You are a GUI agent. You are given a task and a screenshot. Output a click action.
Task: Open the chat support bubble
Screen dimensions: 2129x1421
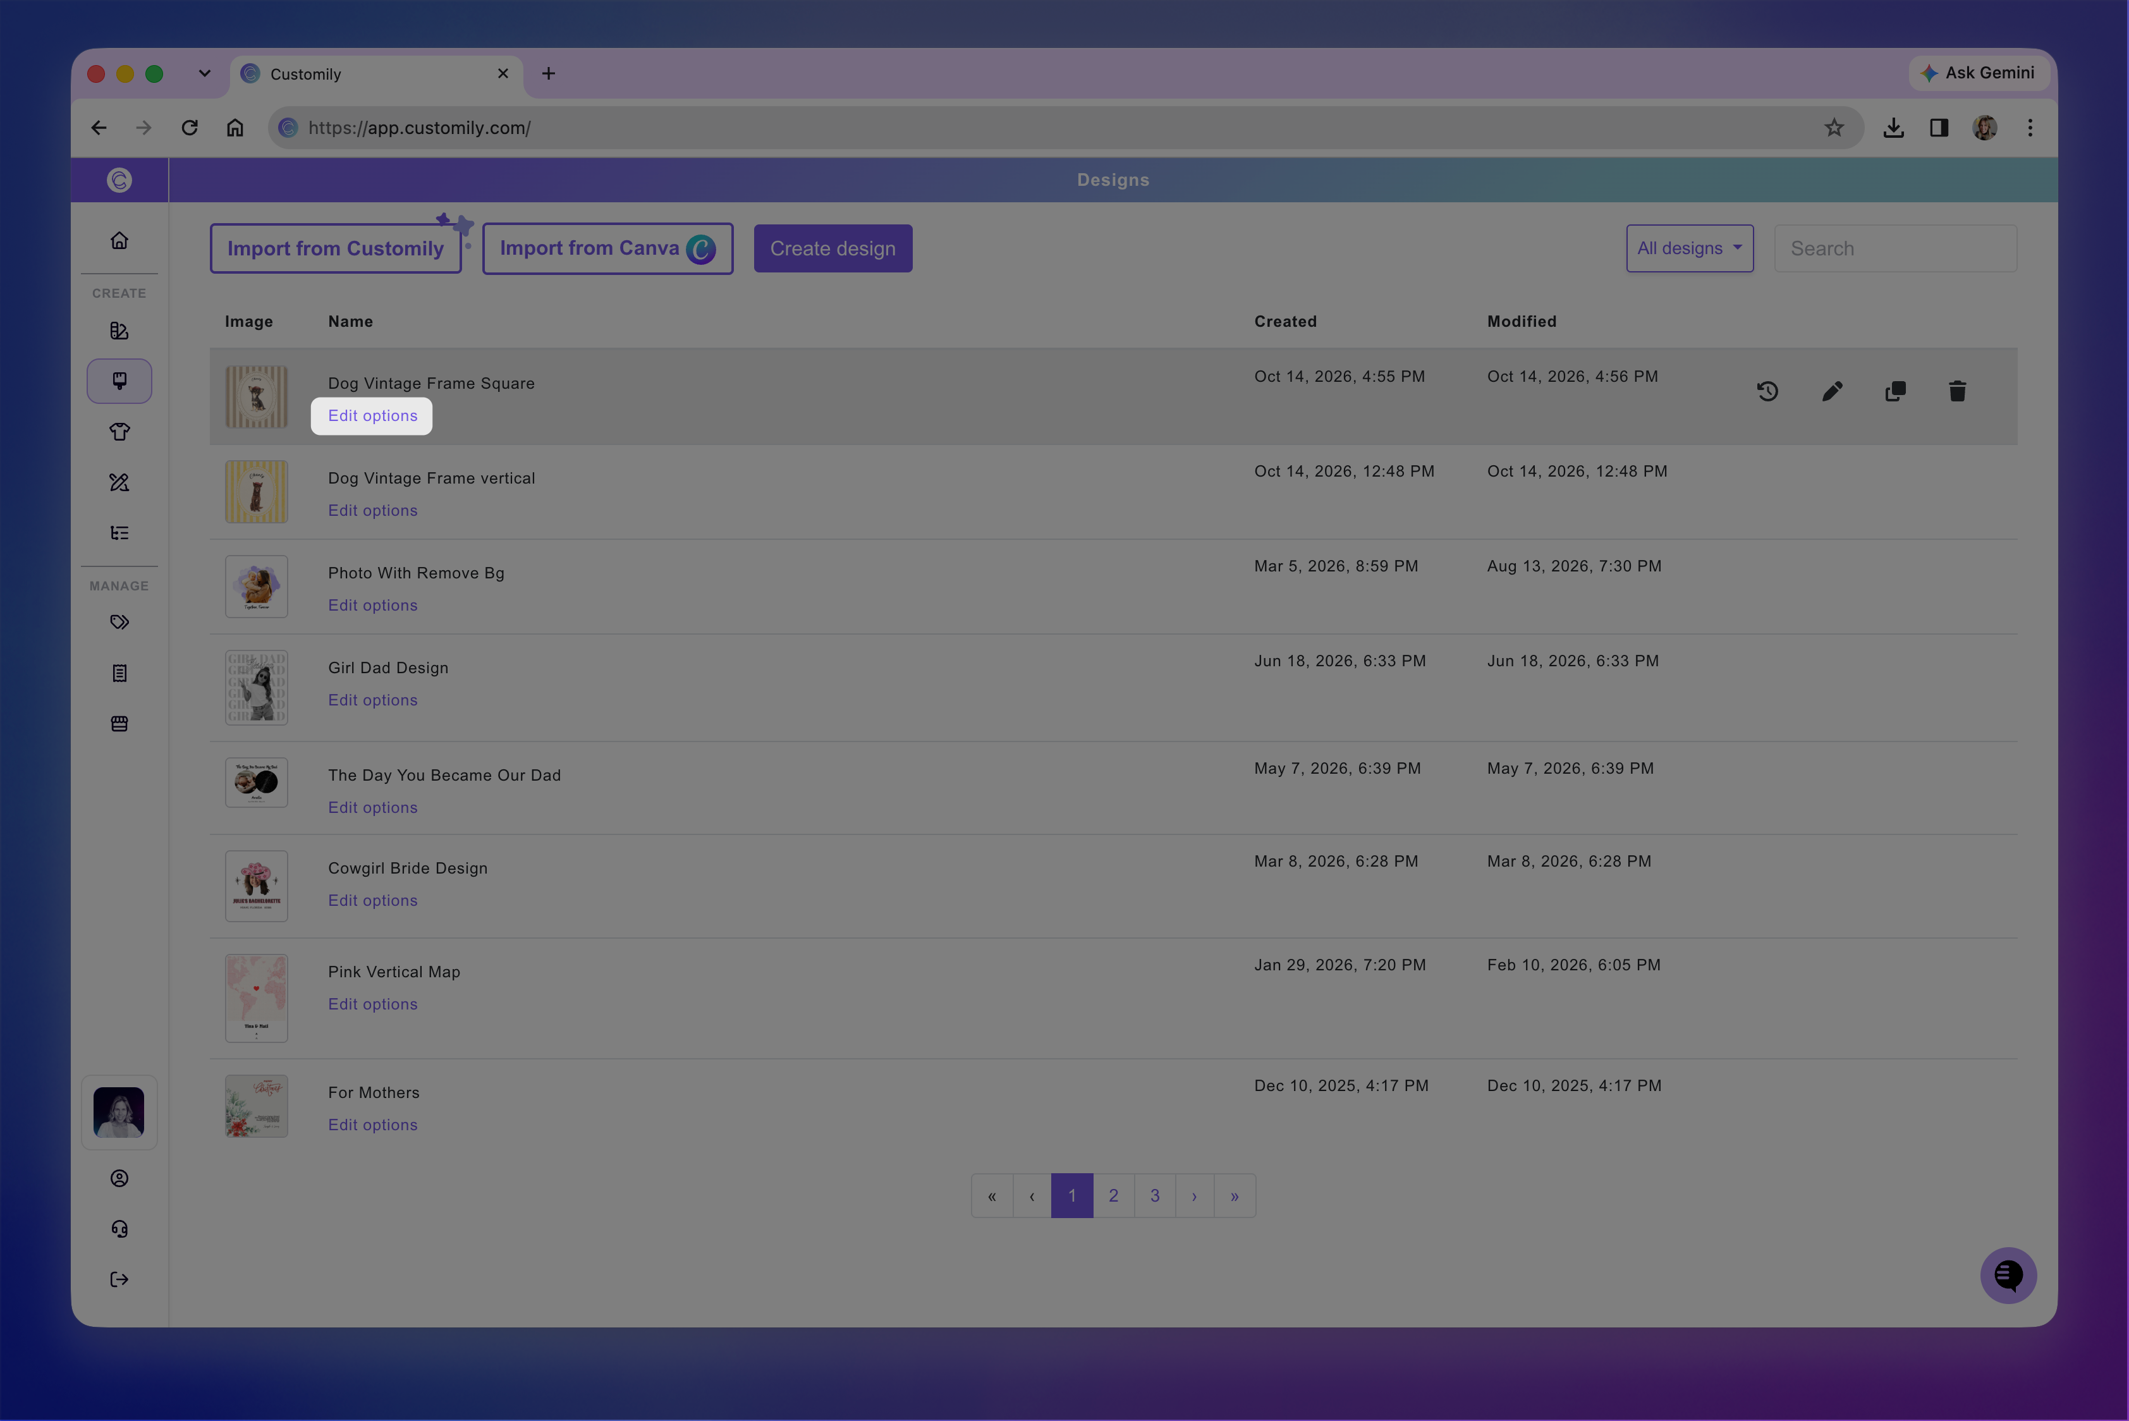[x=2008, y=1276]
